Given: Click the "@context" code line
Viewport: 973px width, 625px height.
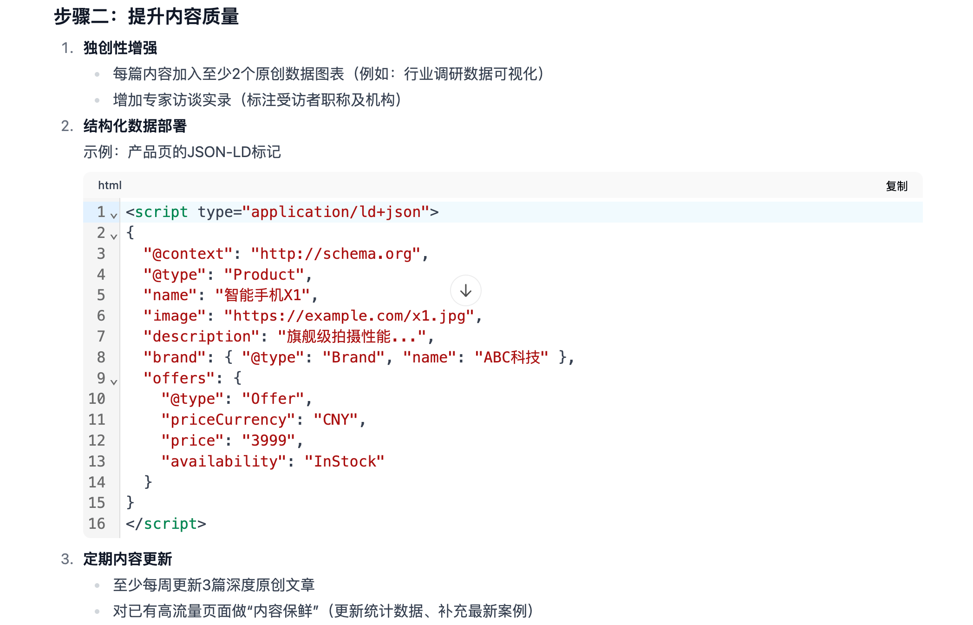Looking at the screenshot, I should pos(286,254).
